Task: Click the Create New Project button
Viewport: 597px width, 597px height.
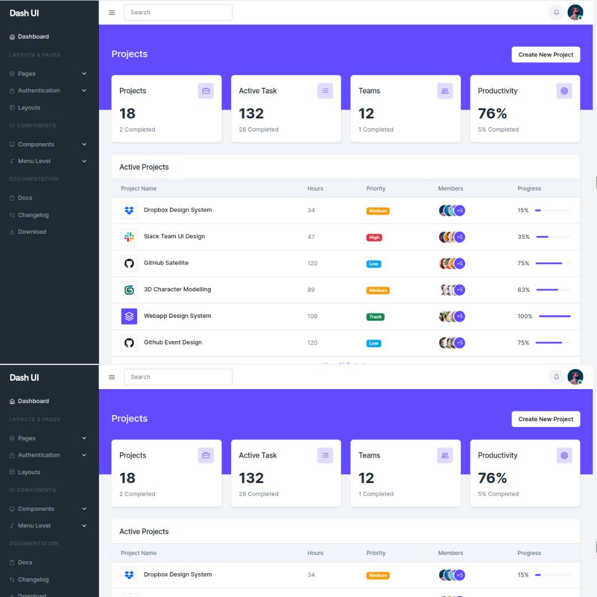Action: [x=546, y=54]
